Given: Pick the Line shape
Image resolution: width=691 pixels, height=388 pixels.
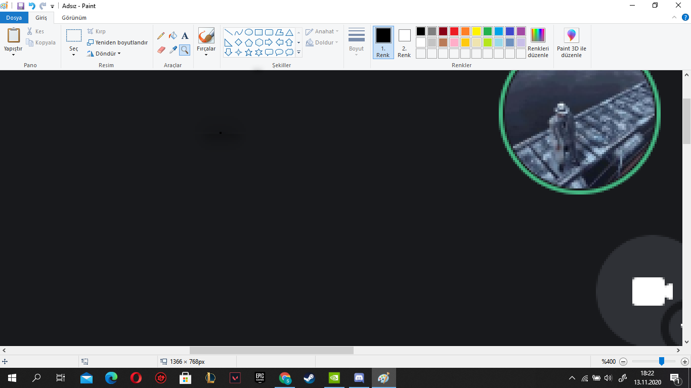Looking at the screenshot, I should (229, 32).
